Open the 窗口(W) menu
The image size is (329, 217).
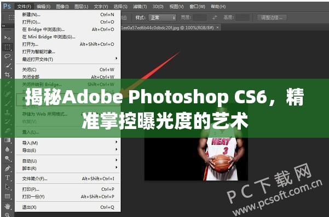click(197, 7)
